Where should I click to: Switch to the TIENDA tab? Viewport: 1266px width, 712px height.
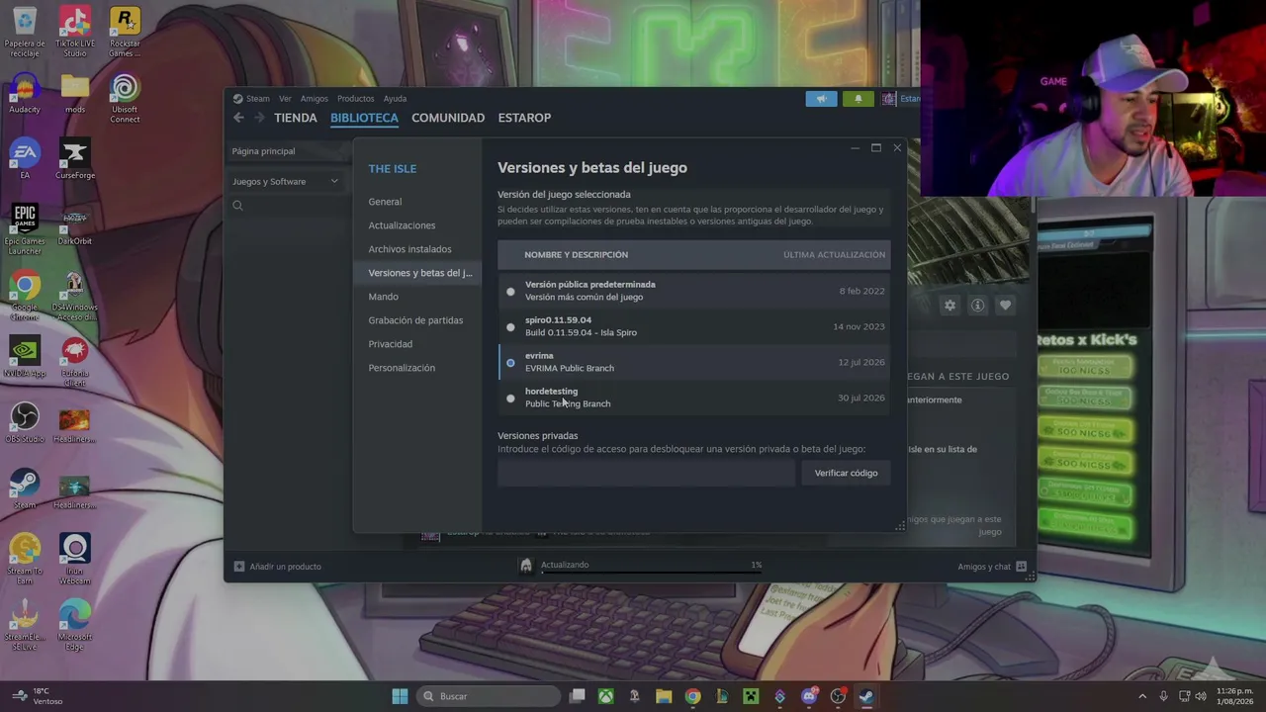296,118
